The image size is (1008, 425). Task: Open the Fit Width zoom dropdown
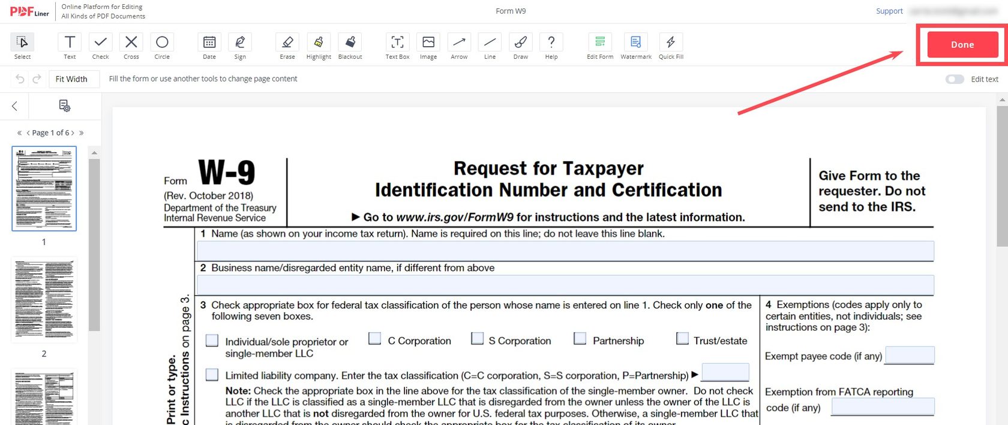[x=74, y=79]
